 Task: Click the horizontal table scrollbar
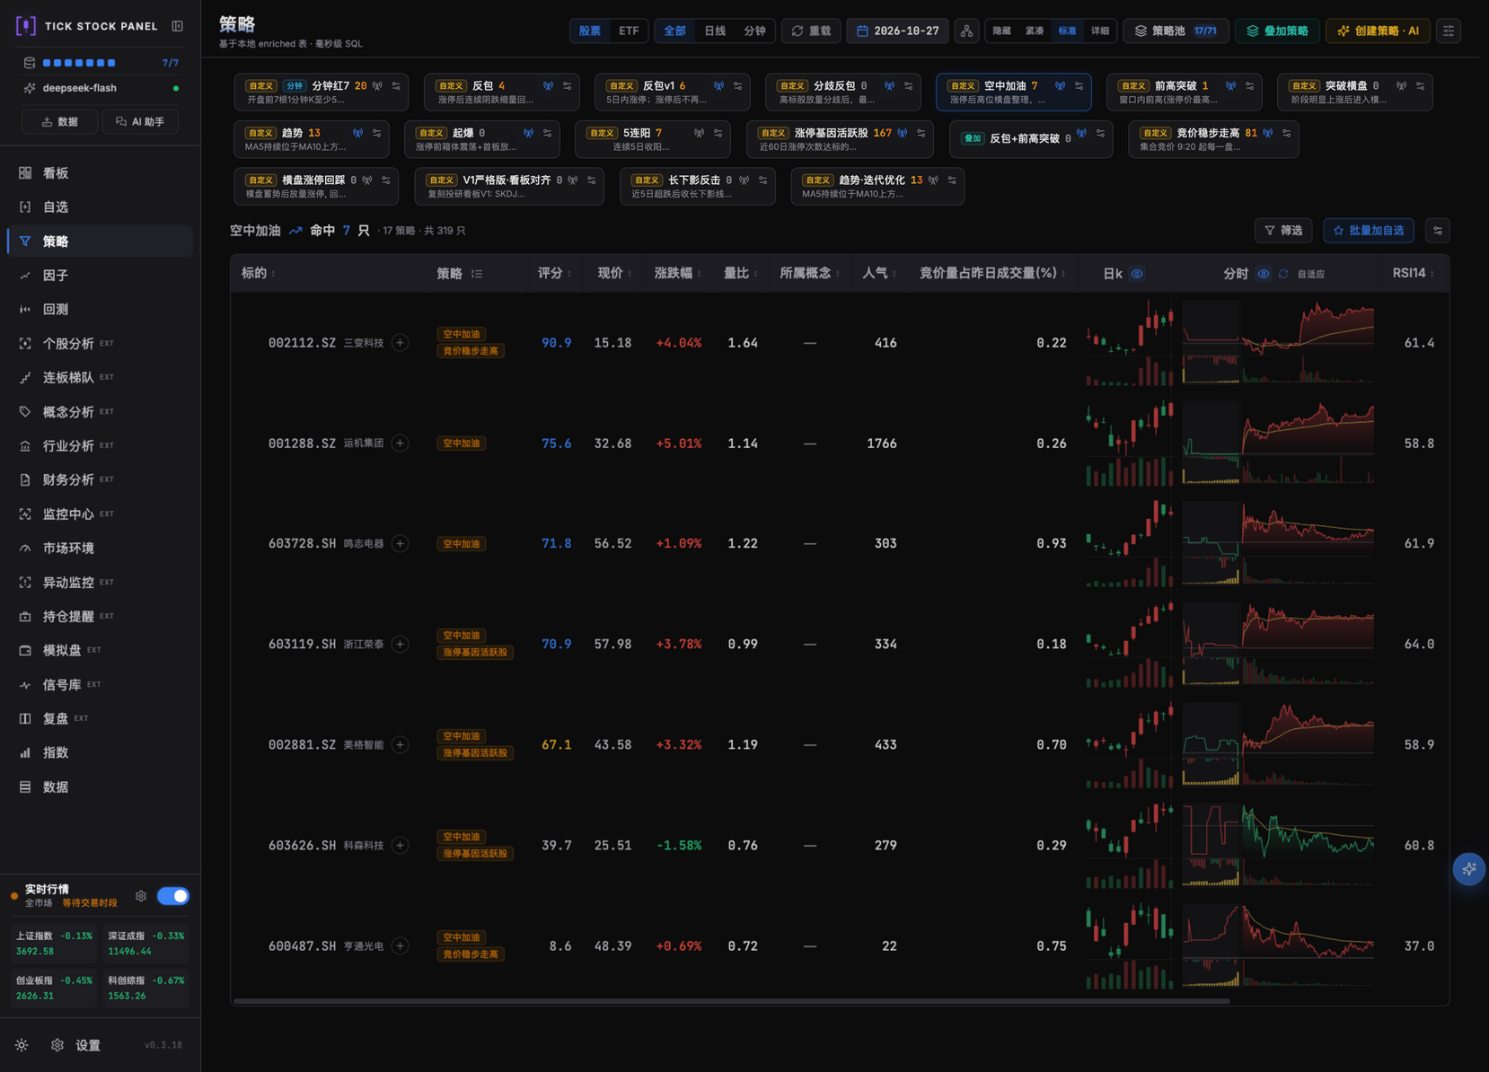(x=731, y=1000)
